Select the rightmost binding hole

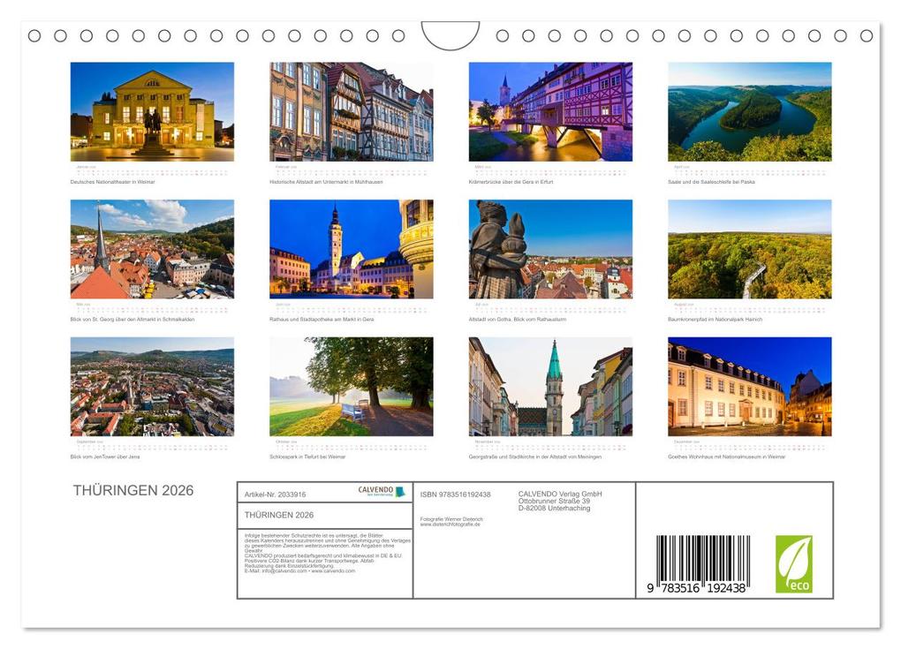tap(865, 38)
